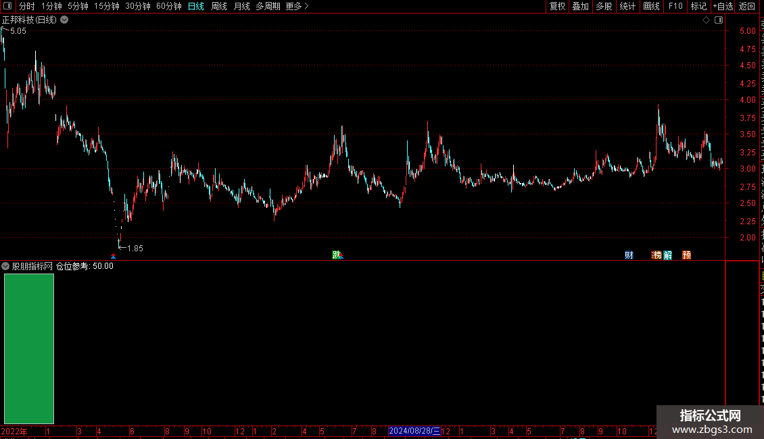Select the 15分钟 period

[106, 6]
